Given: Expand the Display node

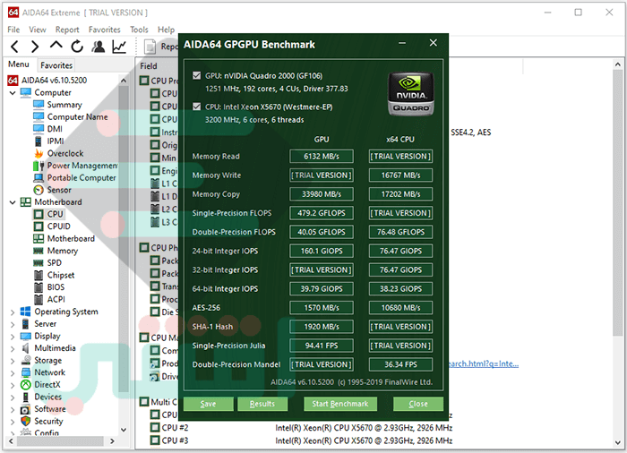Looking at the screenshot, I should click(13, 337).
